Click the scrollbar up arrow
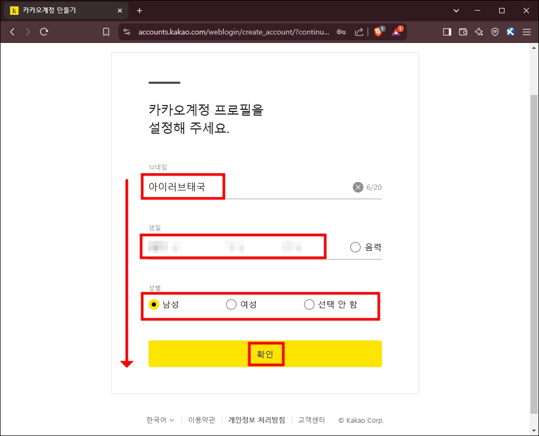Image resolution: width=539 pixels, height=436 pixels. [x=534, y=48]
